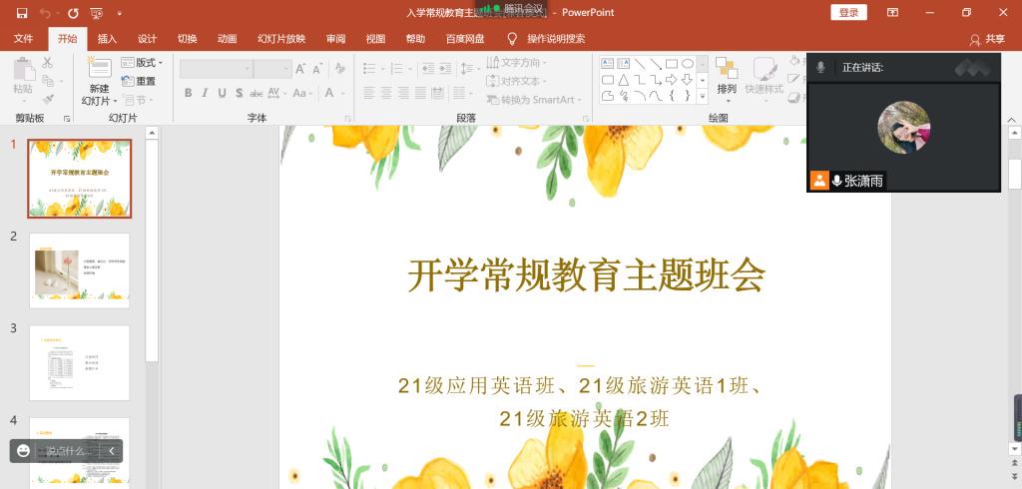Open the Font dialog launcher
This screenshot has width=1022, height=489.
347,119
